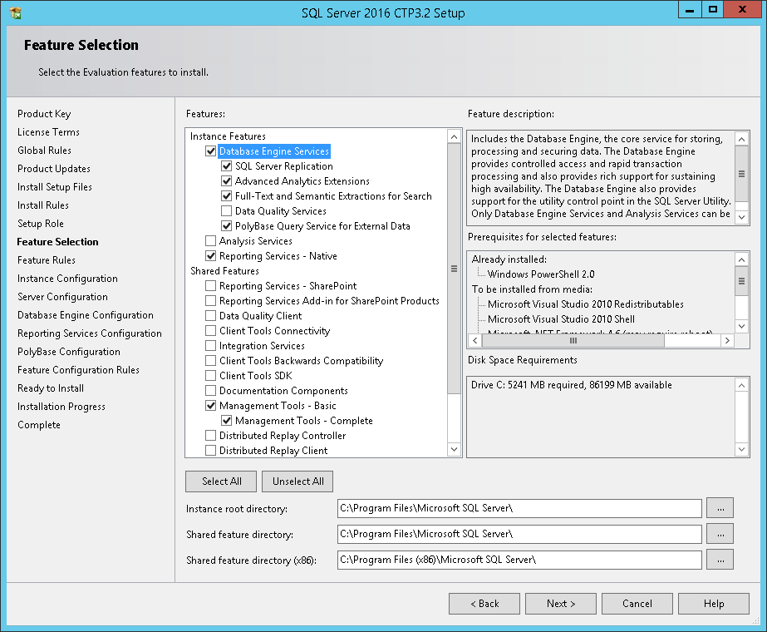Viewport: 767px width, 632px height.
Task: Enable Reporting Services - SharePoint
Action: tap(211, 286)
